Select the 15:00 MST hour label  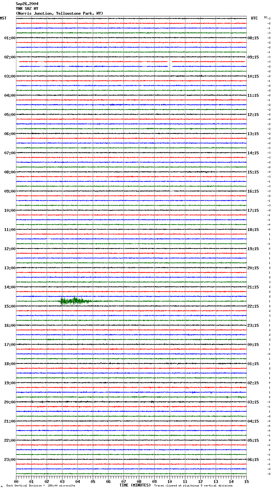point(10,306)
